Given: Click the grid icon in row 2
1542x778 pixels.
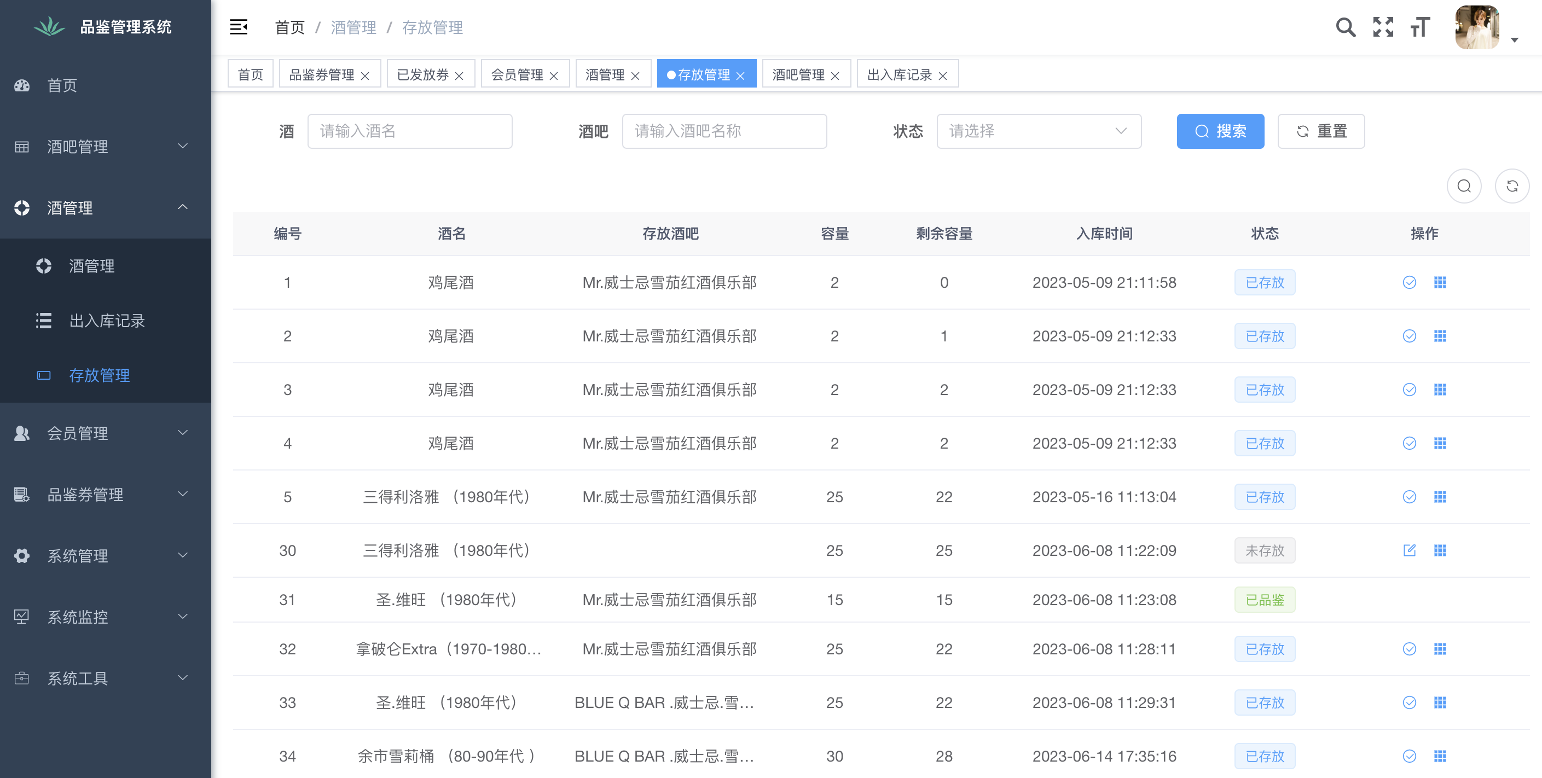Looking at the screenshot, I should (1440, 336).
